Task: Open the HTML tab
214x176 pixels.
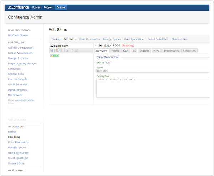Action: [157, 51]
